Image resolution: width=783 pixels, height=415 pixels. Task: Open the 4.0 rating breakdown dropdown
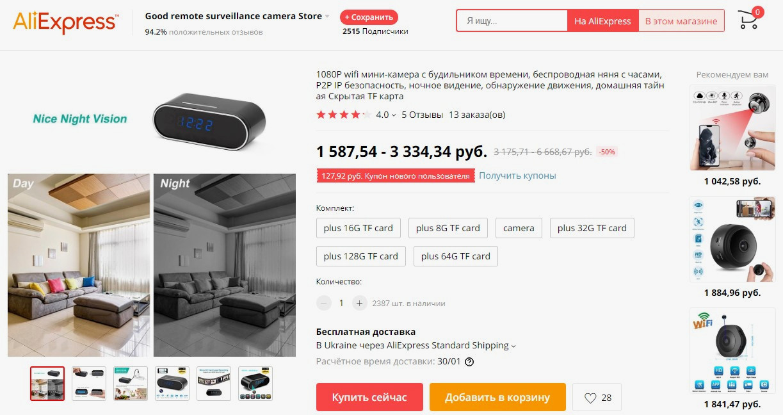click(386, 115)
